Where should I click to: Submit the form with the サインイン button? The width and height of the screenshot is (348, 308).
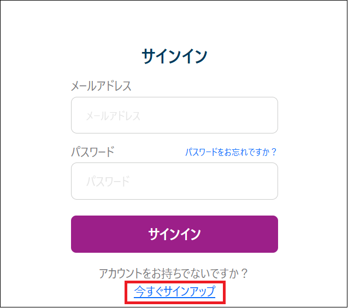click(x=174, y=234)
